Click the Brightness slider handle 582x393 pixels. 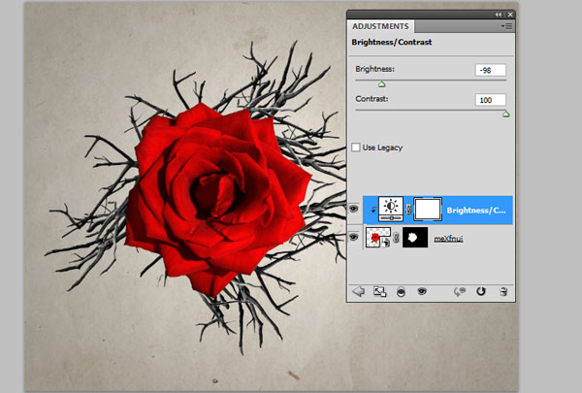381,84
